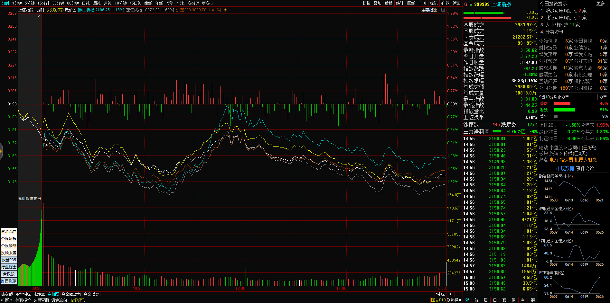Screen dimensions: 610x303
Task: Open the 资金流向 side shortcut
Action: (x=9, y=231)
